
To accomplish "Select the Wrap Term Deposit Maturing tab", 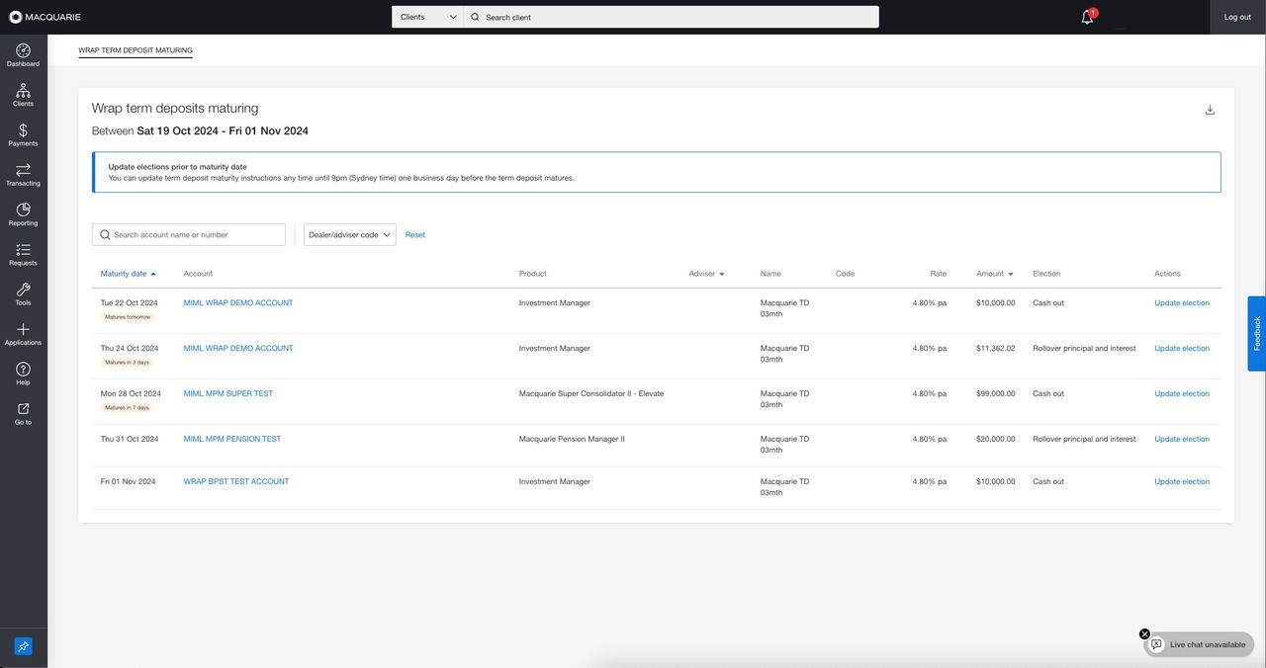I will pyautogui.click(x=136, y=50).
